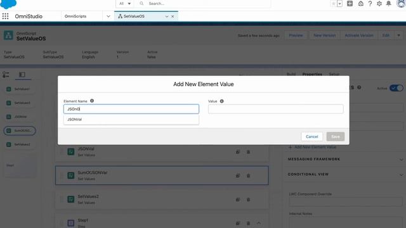Open the Setup gear icon
The image size is (406, 228).
379,4
